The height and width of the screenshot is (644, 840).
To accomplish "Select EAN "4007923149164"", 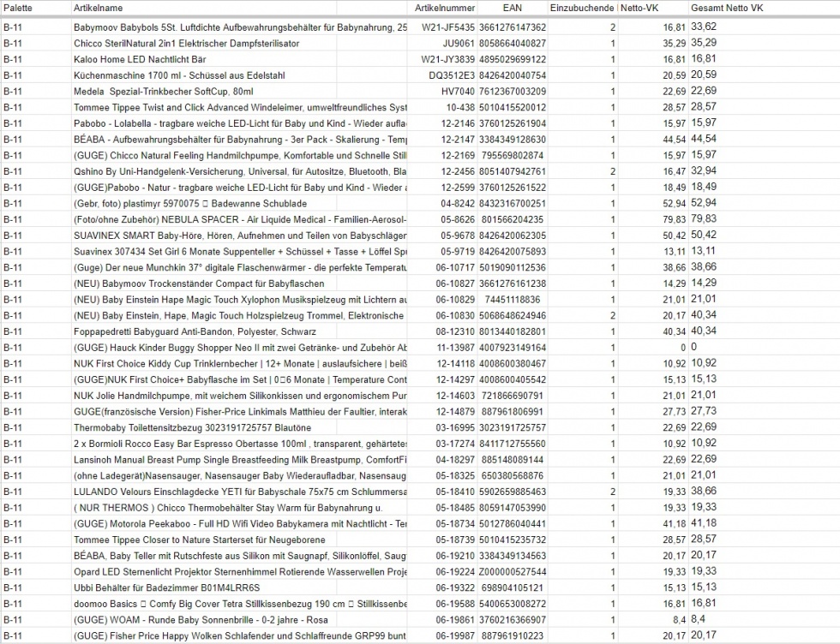I will pos(513,348).
